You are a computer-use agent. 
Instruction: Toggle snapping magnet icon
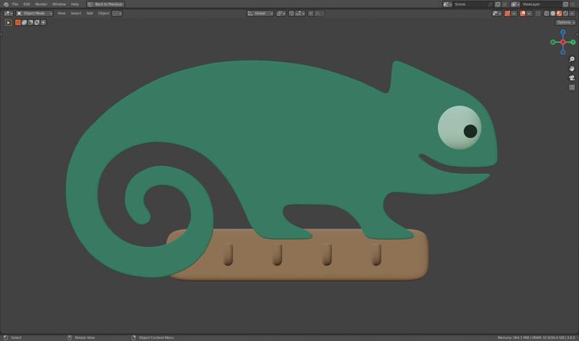coord(292,13)
